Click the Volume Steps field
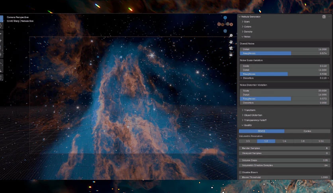Screen dimensions: 333x193 point(284,160)
